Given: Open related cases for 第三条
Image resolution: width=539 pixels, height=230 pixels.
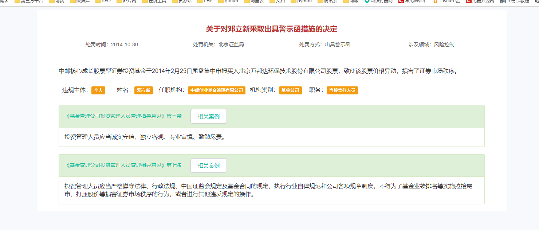Looking at the screenshot, I should pyautogui.click(x=209, y=116).
